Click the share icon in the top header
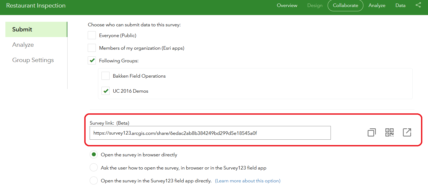 (x=418, y=5)
